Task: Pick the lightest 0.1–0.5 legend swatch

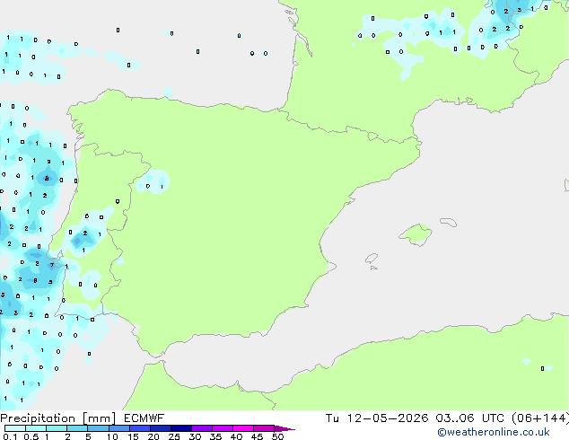Action: [15, 428]
